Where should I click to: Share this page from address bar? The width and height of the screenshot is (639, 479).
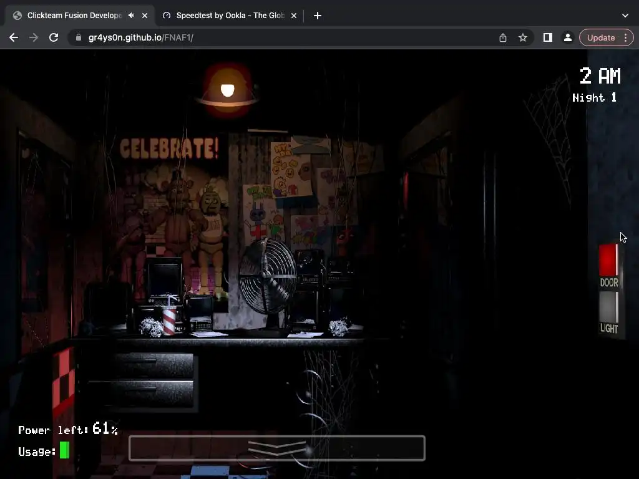[503, 37]
